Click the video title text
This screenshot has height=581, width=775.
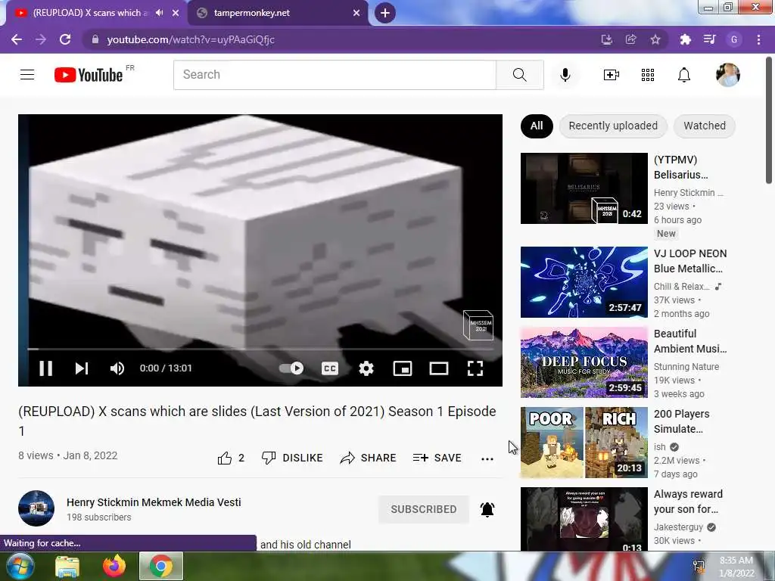(x=257, y=421)
